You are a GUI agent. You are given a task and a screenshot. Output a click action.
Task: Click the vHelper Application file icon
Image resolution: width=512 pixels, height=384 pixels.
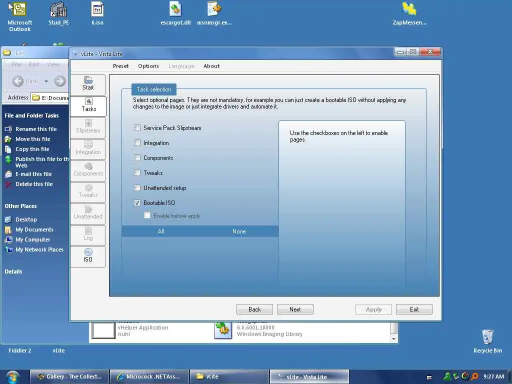pos(103,330)
